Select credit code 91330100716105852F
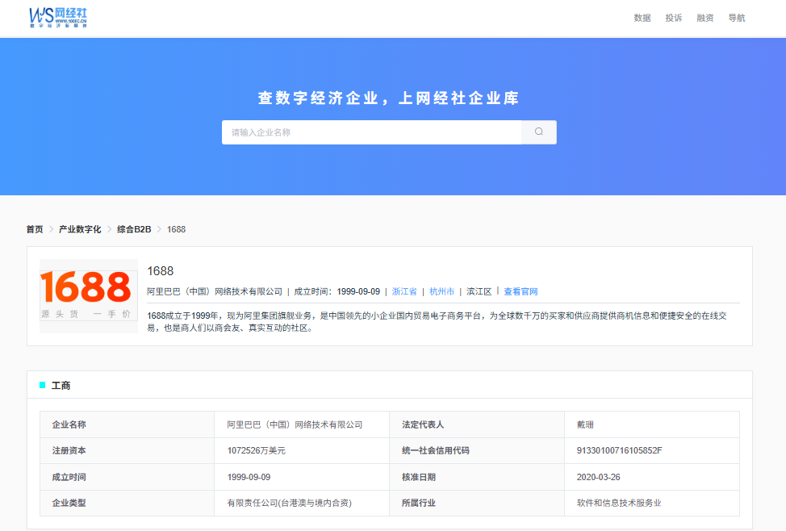786x531 pixels. 619,451
